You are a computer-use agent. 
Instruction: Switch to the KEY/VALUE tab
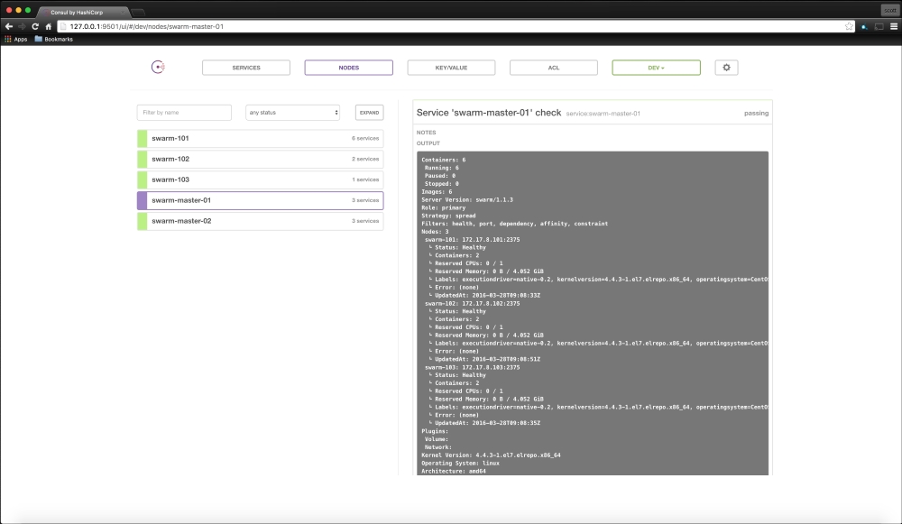pyautogui.click(x=451, y=68)
